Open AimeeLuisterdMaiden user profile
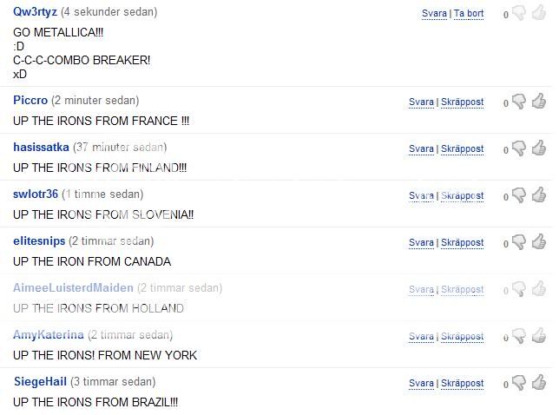559x415 pixels. (x=73, y=287)
